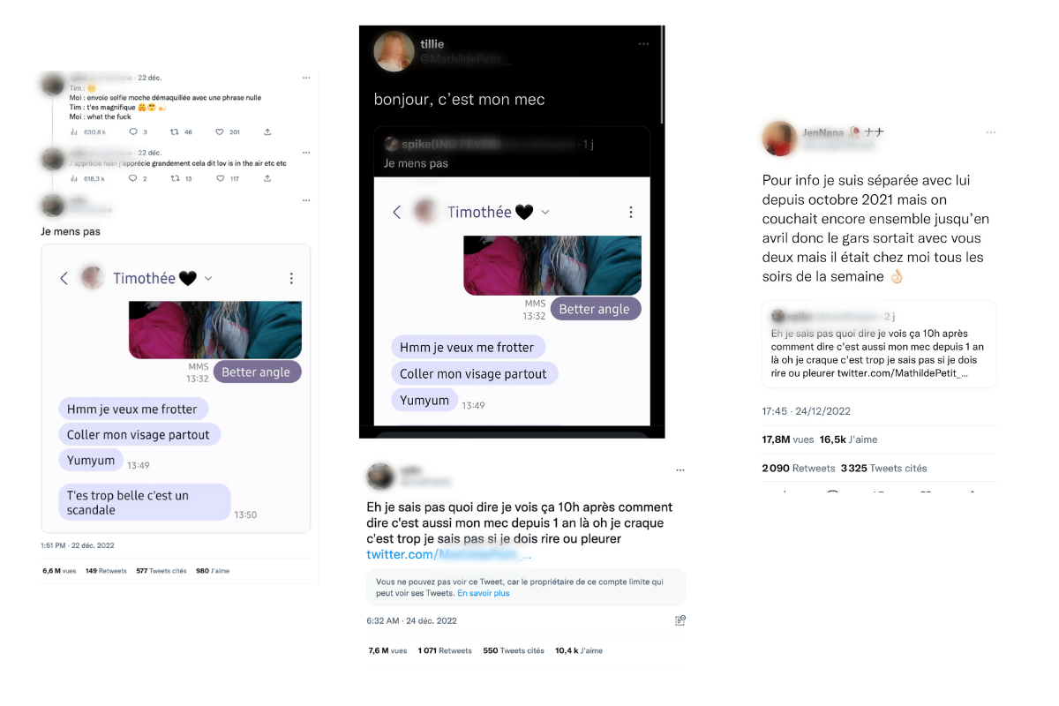Expand the chevron beside Timothée in left chat
This screenshot has width=1059, height=706.
[208, 278]
